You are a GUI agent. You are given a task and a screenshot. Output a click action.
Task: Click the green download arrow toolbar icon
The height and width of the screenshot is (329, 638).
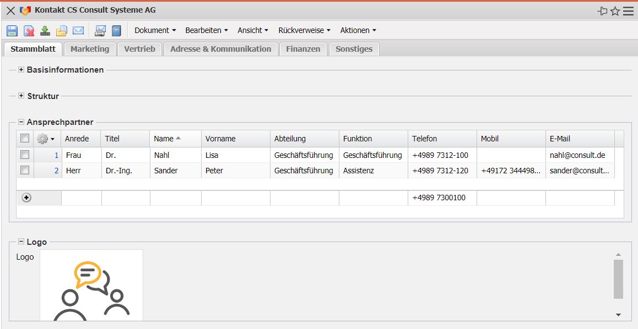pos(45,31)
